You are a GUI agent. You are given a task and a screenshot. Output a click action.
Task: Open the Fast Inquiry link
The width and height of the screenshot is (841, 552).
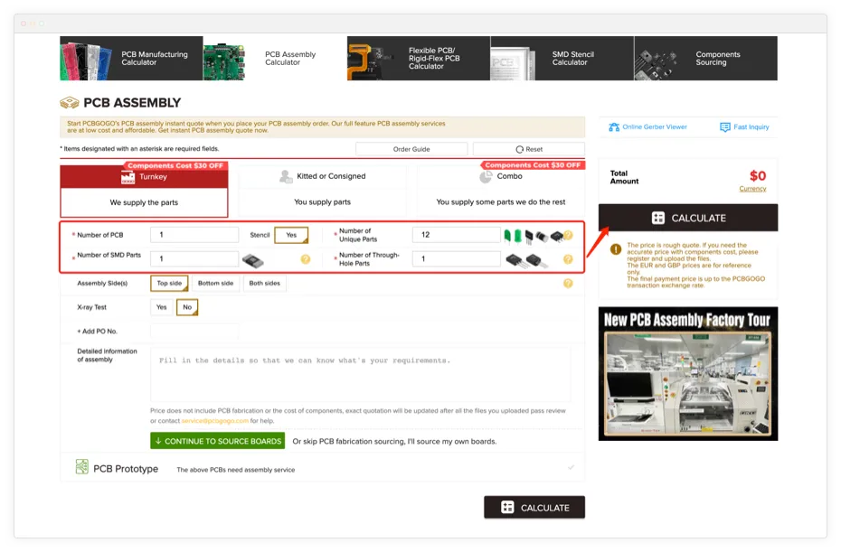(751, 127)
